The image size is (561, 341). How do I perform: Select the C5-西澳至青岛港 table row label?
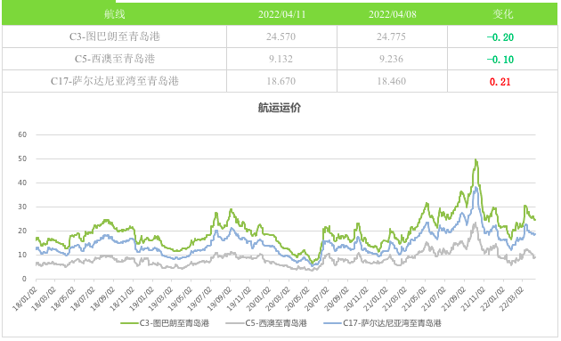[x=115, y=59]
